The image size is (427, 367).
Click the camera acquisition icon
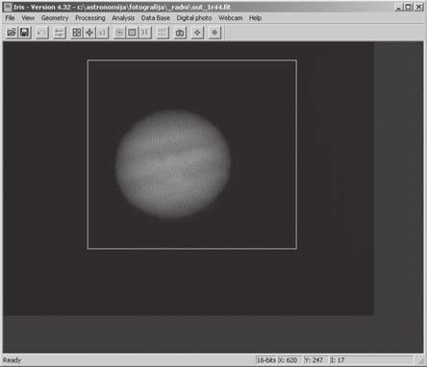180,33
